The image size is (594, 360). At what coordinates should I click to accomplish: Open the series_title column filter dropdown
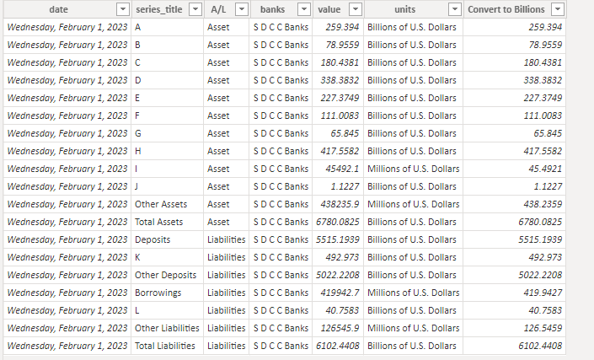(195, 9)
